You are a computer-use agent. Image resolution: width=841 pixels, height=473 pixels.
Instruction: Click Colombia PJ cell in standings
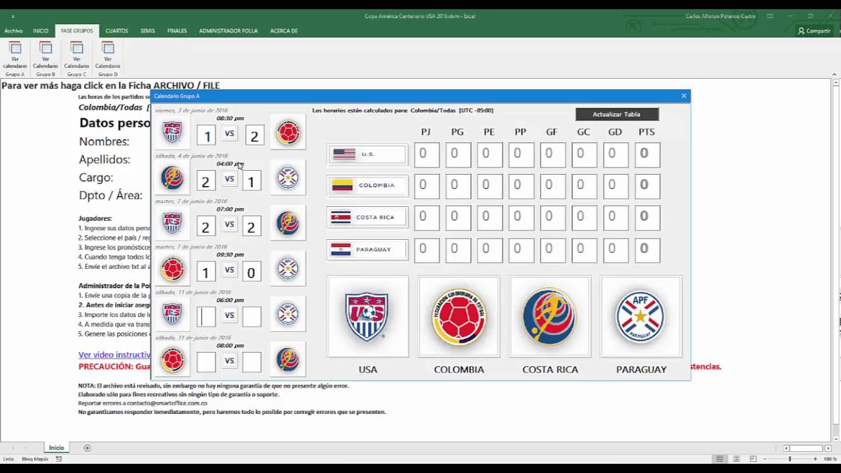pyautogui.click(x=426, y=187)
